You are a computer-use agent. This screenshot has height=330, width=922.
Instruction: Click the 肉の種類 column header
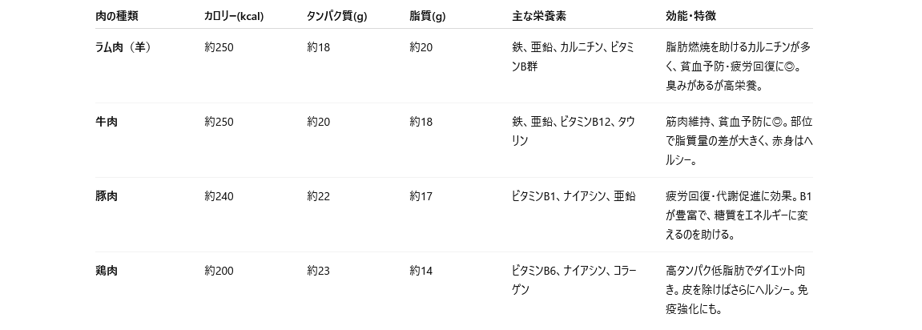116,17
